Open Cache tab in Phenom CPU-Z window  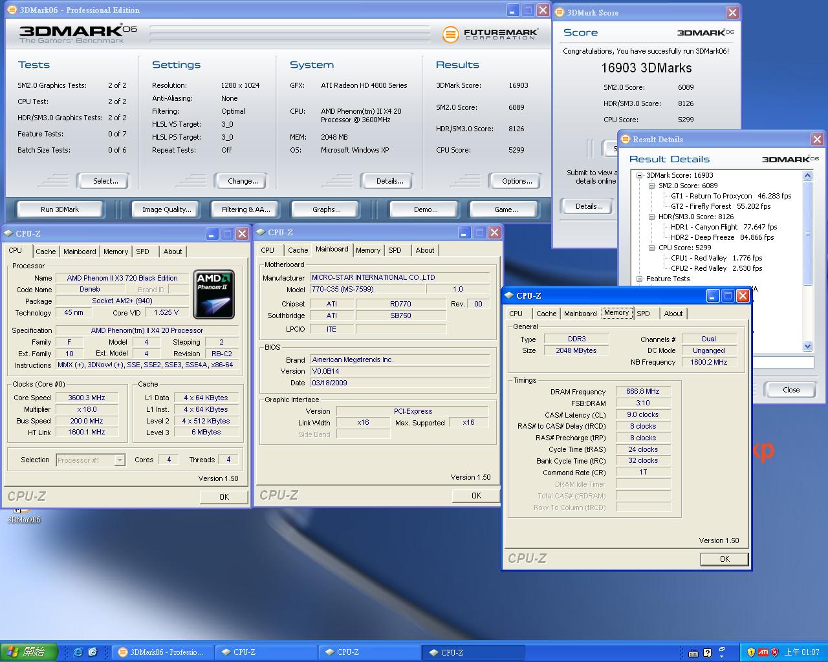(45, 251)
